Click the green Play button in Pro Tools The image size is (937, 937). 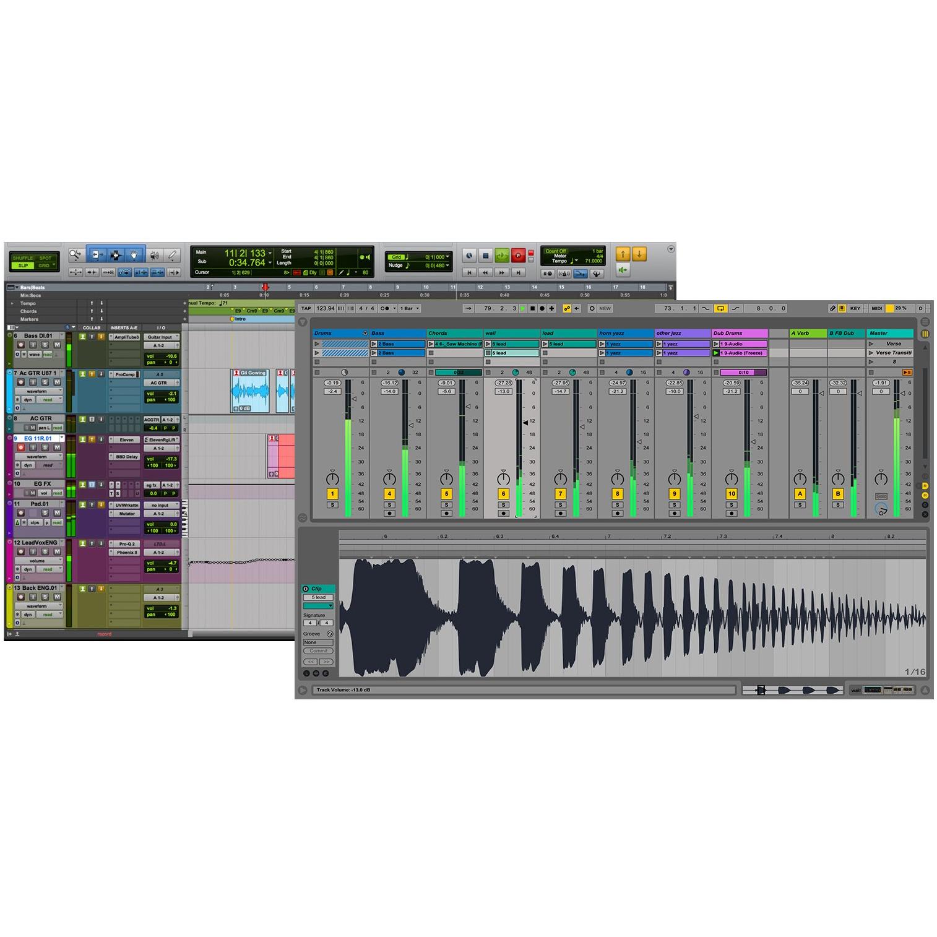click(502, 255)
